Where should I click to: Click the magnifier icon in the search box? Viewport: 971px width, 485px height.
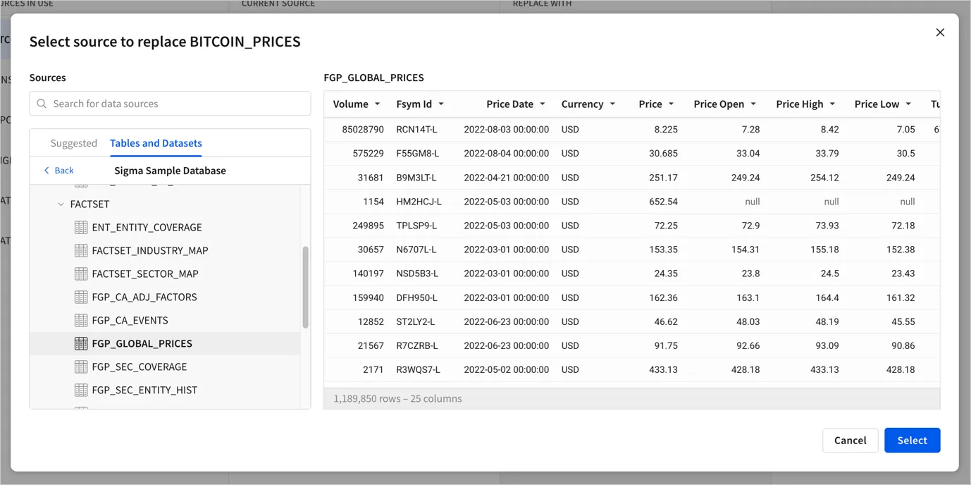pyautogui.click(x=42, y=104)
